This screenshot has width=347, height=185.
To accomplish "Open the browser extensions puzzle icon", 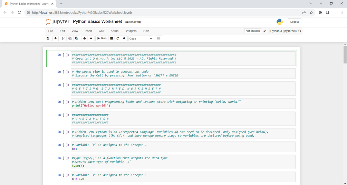I will point(320,13).
